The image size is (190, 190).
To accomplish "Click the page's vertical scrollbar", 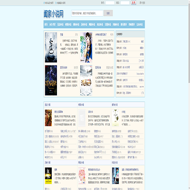I will click(189, 95).
